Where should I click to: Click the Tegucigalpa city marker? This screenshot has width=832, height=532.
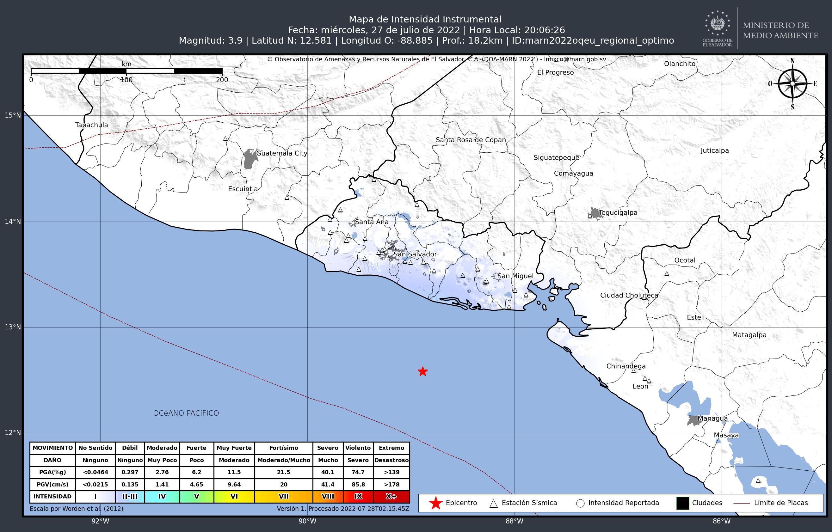coord(595,213)
